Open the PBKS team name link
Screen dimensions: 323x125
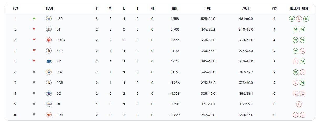(61, 40)
